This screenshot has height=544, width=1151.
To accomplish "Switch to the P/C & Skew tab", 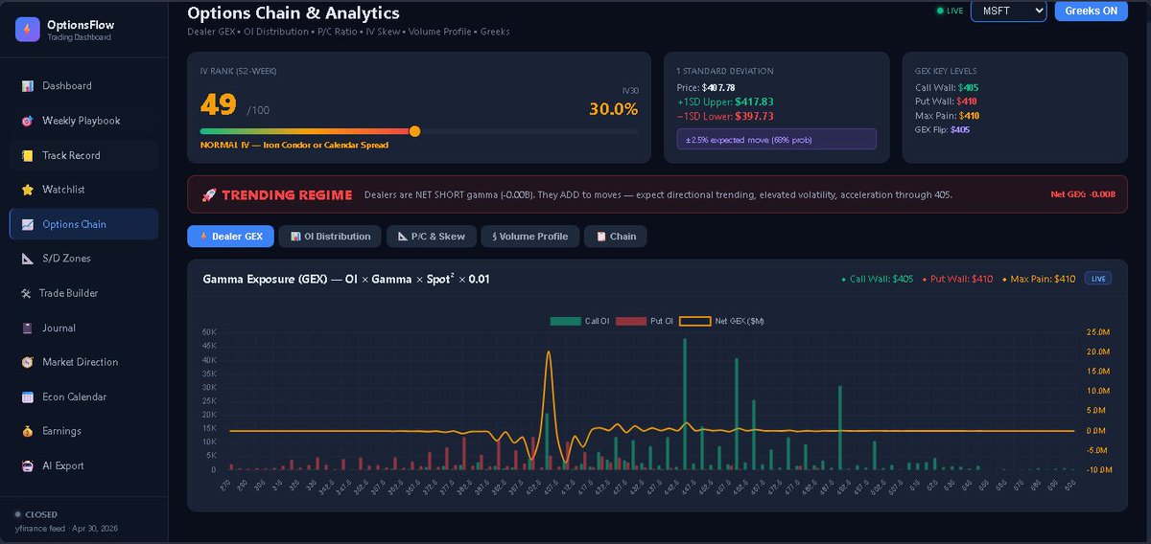I will [432, 237].
